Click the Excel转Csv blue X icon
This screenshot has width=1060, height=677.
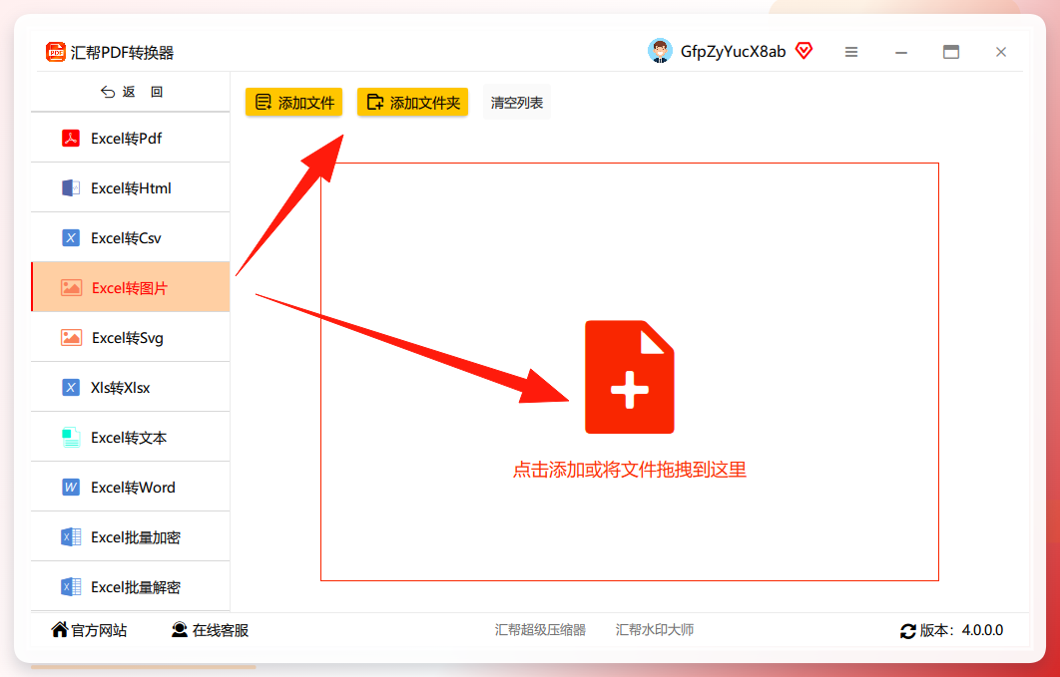point(71,238)
